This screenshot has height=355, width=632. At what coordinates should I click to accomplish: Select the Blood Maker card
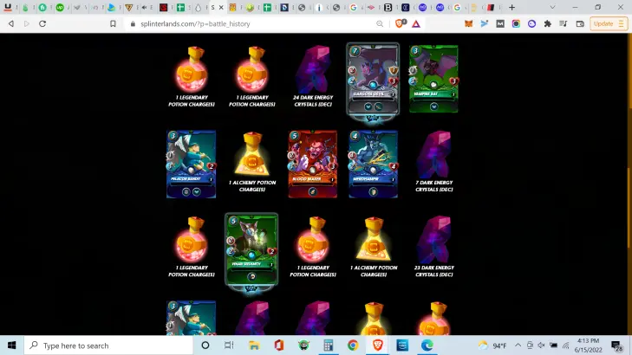pyautogui.click(x=313, y=165)
